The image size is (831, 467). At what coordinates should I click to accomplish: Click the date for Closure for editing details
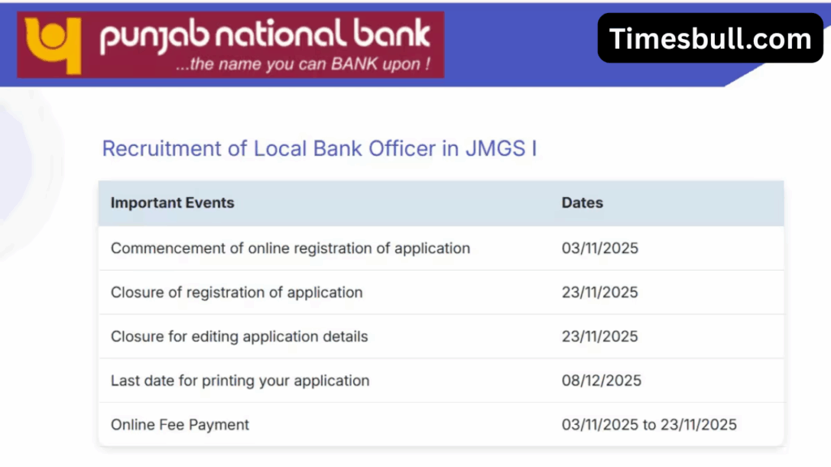click(x=600, y=336)
